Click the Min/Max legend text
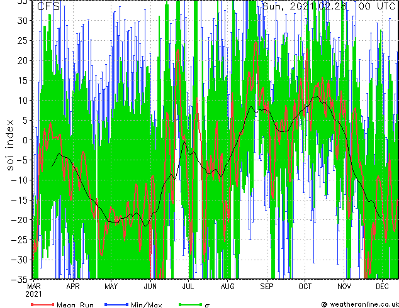The height and width of the screenshot is (308, 399). click(146, 305)
